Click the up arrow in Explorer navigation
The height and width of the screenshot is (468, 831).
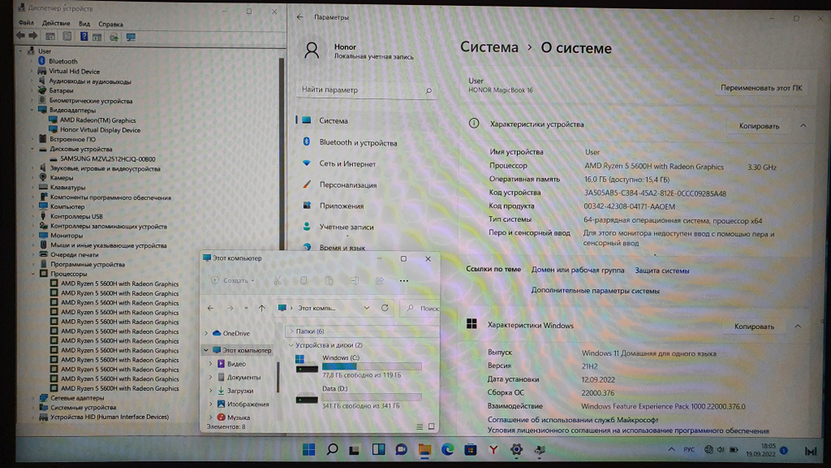[261, 308]
